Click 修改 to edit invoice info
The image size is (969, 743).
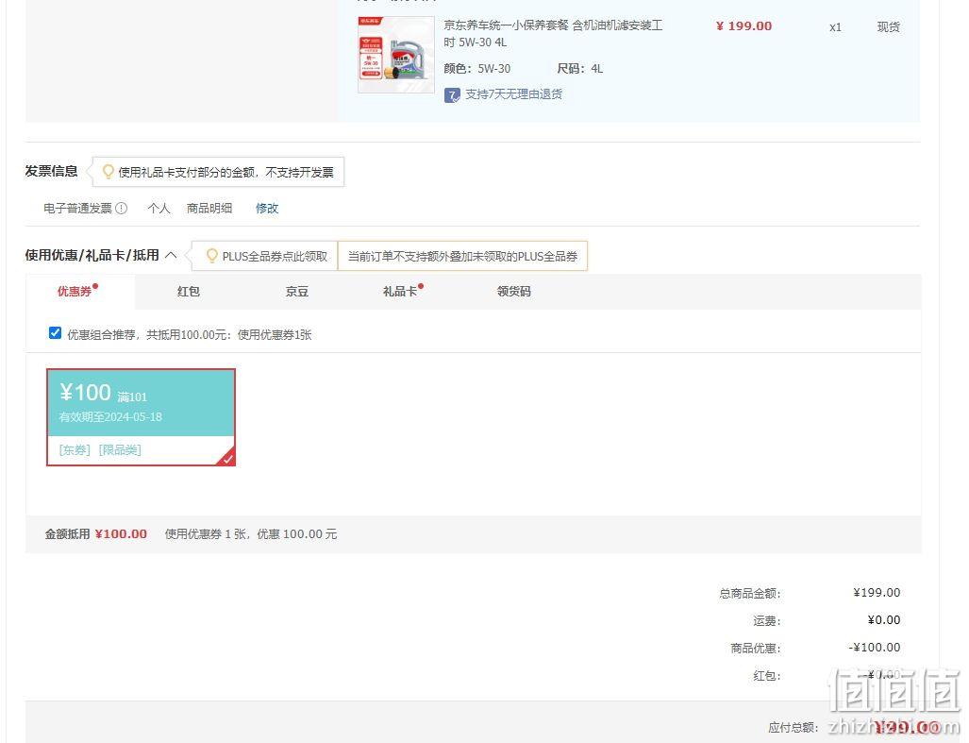pos(267,209)
